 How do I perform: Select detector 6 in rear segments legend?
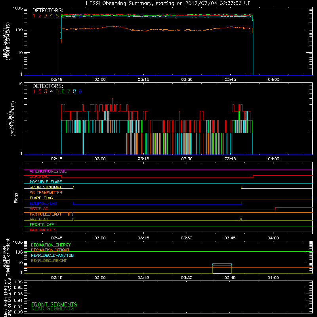coord(63,92)
